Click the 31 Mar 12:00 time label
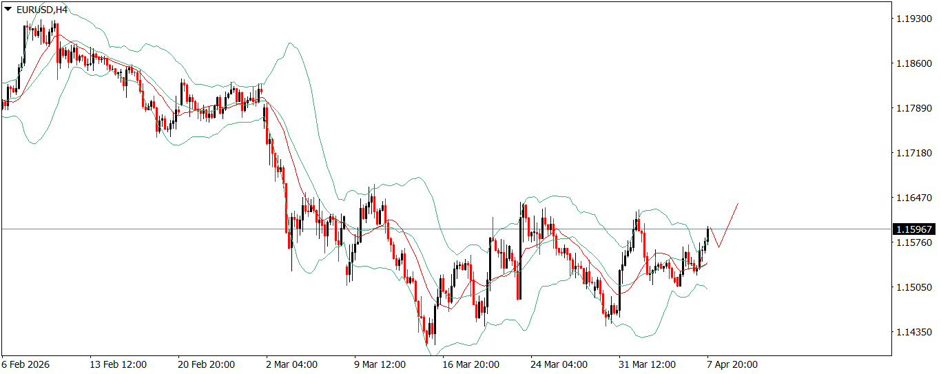Screen dimensions: 941x374 point(648,364)
